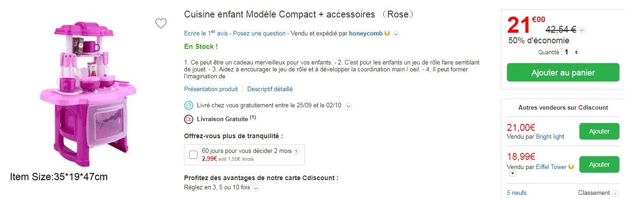Open the Posez une question link
The image size is (625, 199).
tap(259, 34)
